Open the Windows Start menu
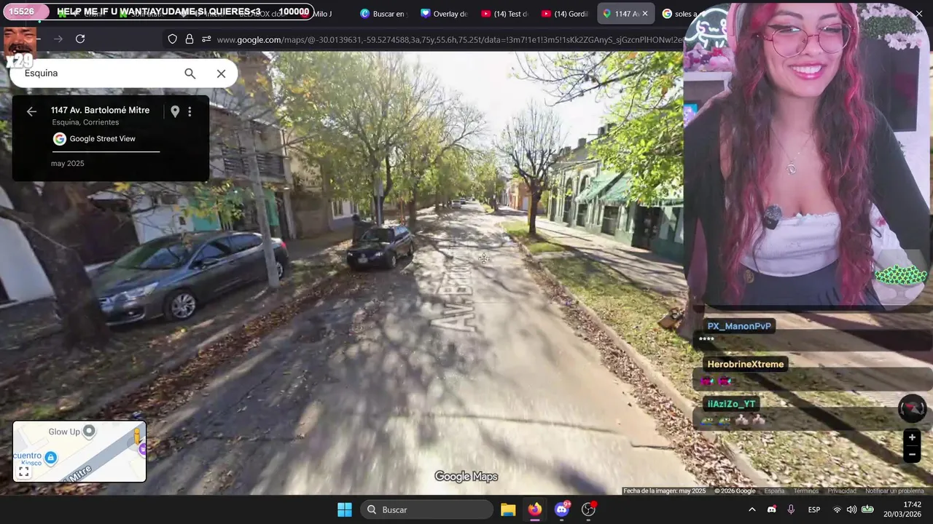933x524 pixels. tap(345, 509)
